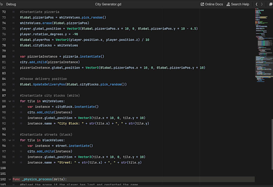Image resolution: width=273 pixels, height=187 pixels.
Task: Click the '#Instantiate city blocks (white)' comment
Action: point(50,96)
